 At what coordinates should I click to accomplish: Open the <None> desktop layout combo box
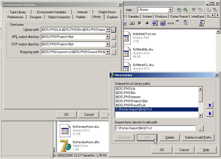click(x=170, y=10)
